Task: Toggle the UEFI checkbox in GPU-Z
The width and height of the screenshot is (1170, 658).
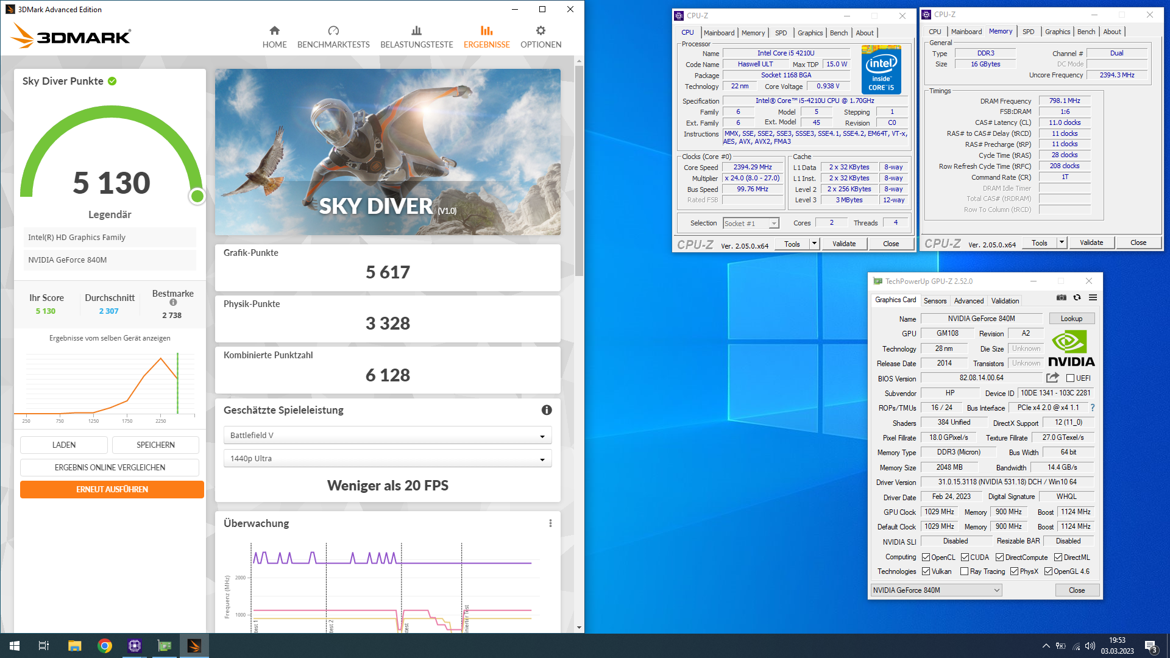Action: tap(1070, 378)
